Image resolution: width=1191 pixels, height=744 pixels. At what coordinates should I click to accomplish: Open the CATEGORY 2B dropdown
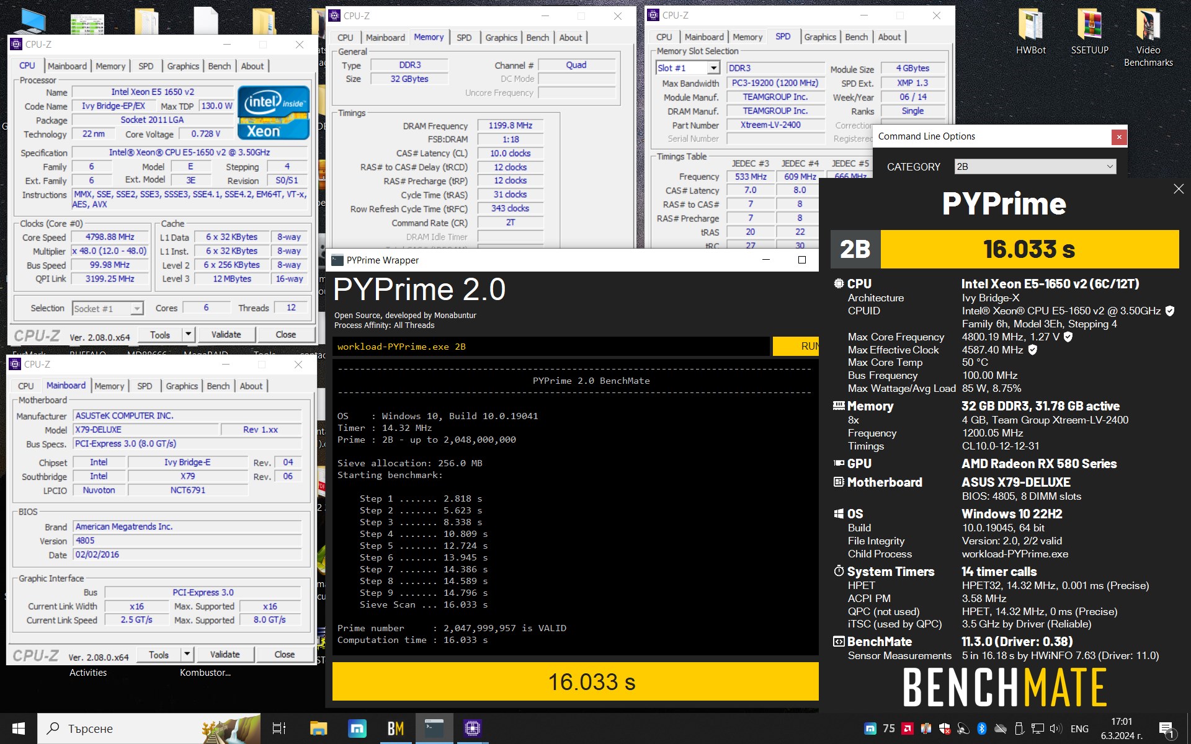[1035, 166]
